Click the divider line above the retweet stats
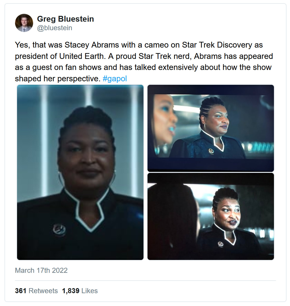The width and height of the screenshot is (290, 306). 146,280
